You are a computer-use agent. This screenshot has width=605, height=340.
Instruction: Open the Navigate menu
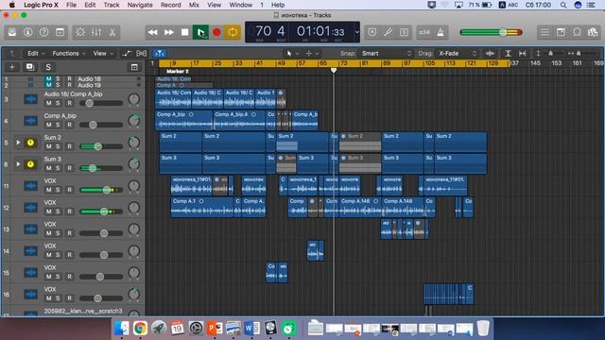140,5
